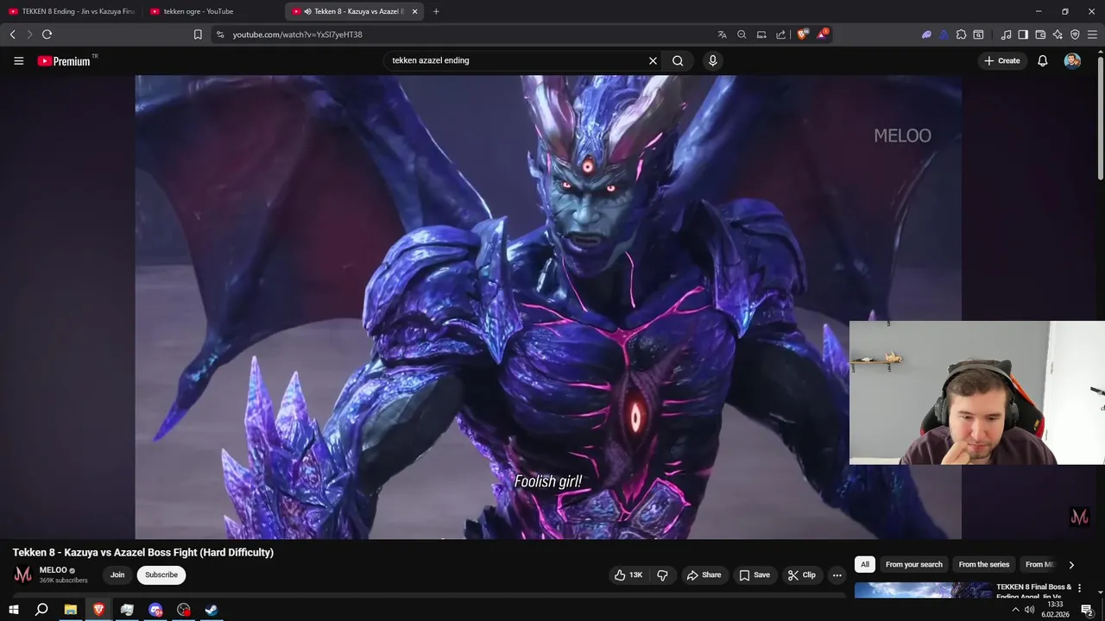Open the Windows Start menu
1105x621 pixels.
[x=13, y=610]
